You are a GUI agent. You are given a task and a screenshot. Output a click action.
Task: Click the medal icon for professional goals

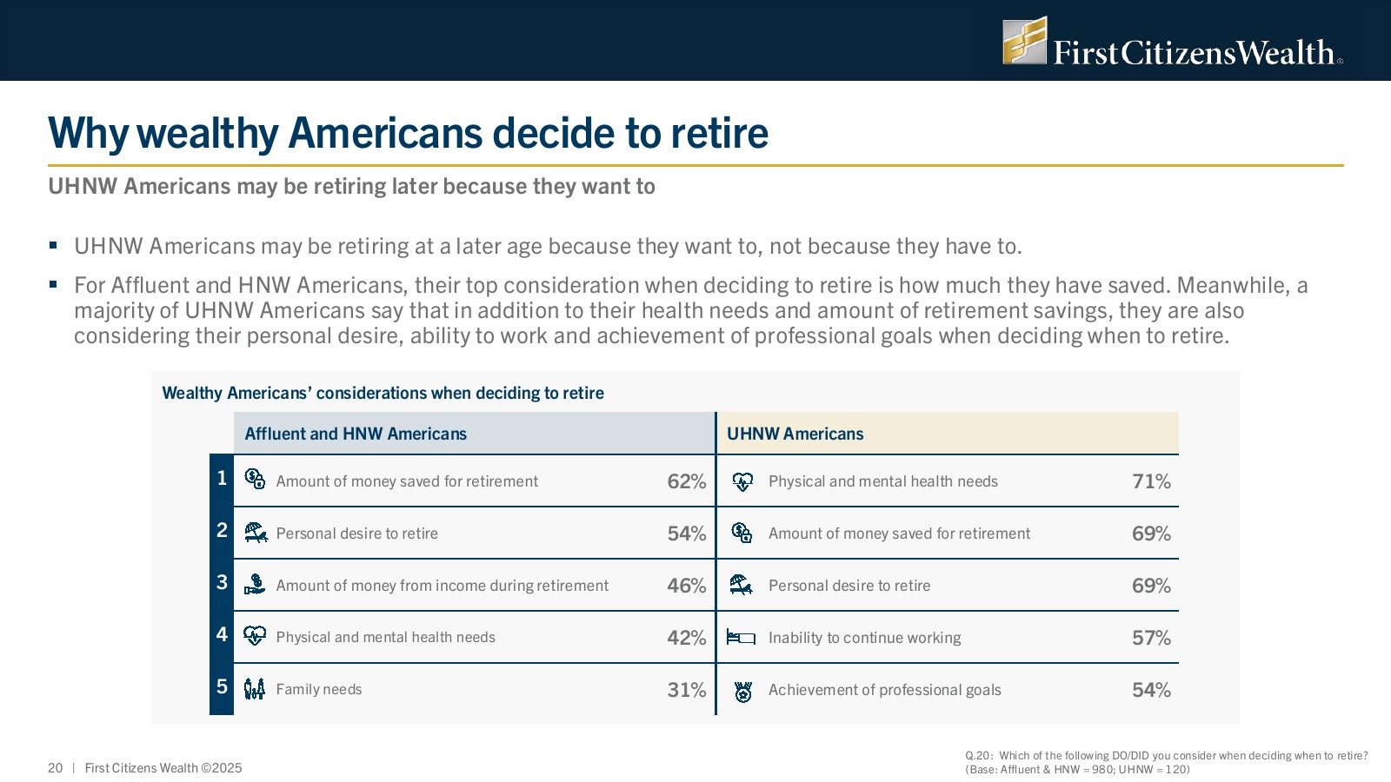coord(742,691)
